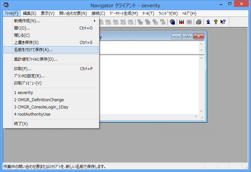Select 閉じる(C) in the menu
Screen dimensions: 251x172
[51, 35]
